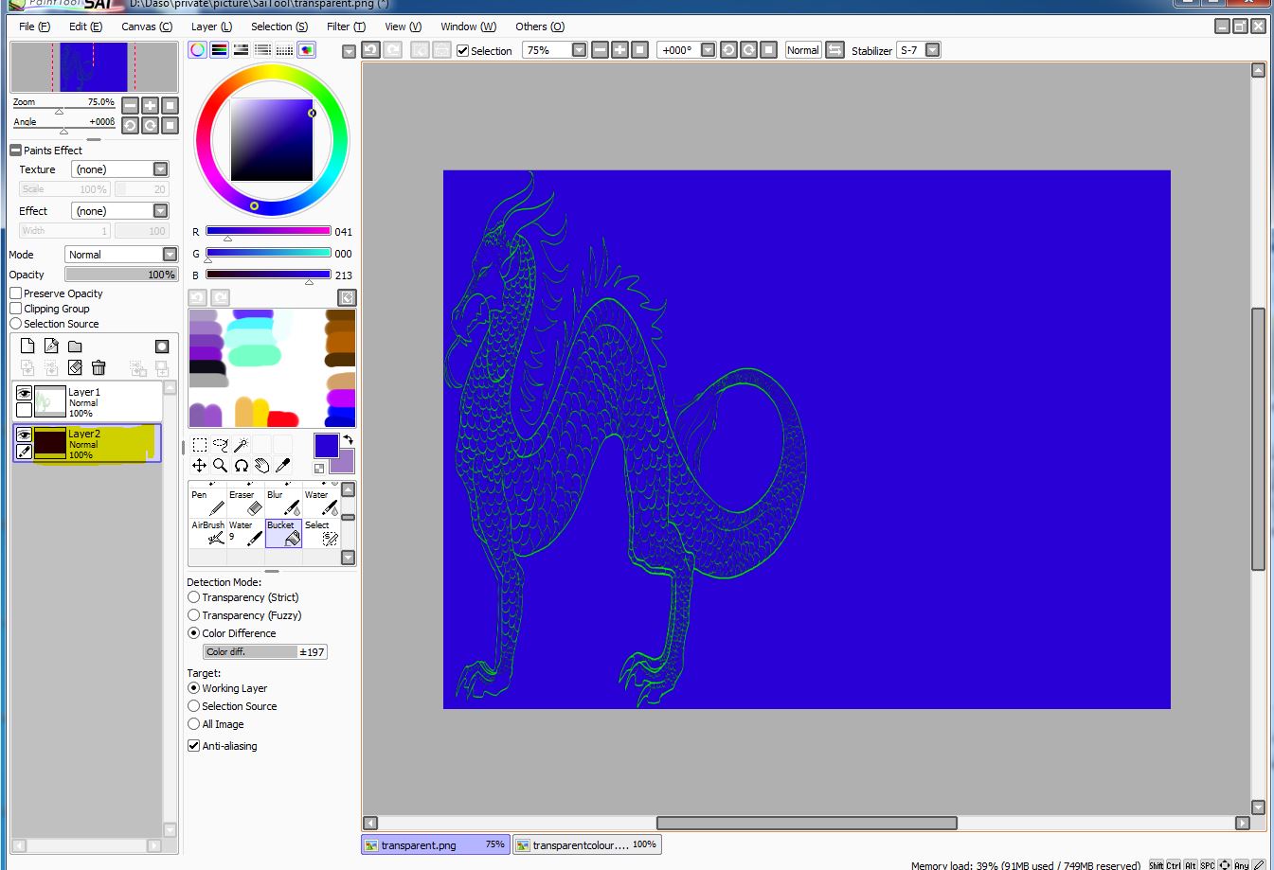Create a new layer folder

click(75, 346)
